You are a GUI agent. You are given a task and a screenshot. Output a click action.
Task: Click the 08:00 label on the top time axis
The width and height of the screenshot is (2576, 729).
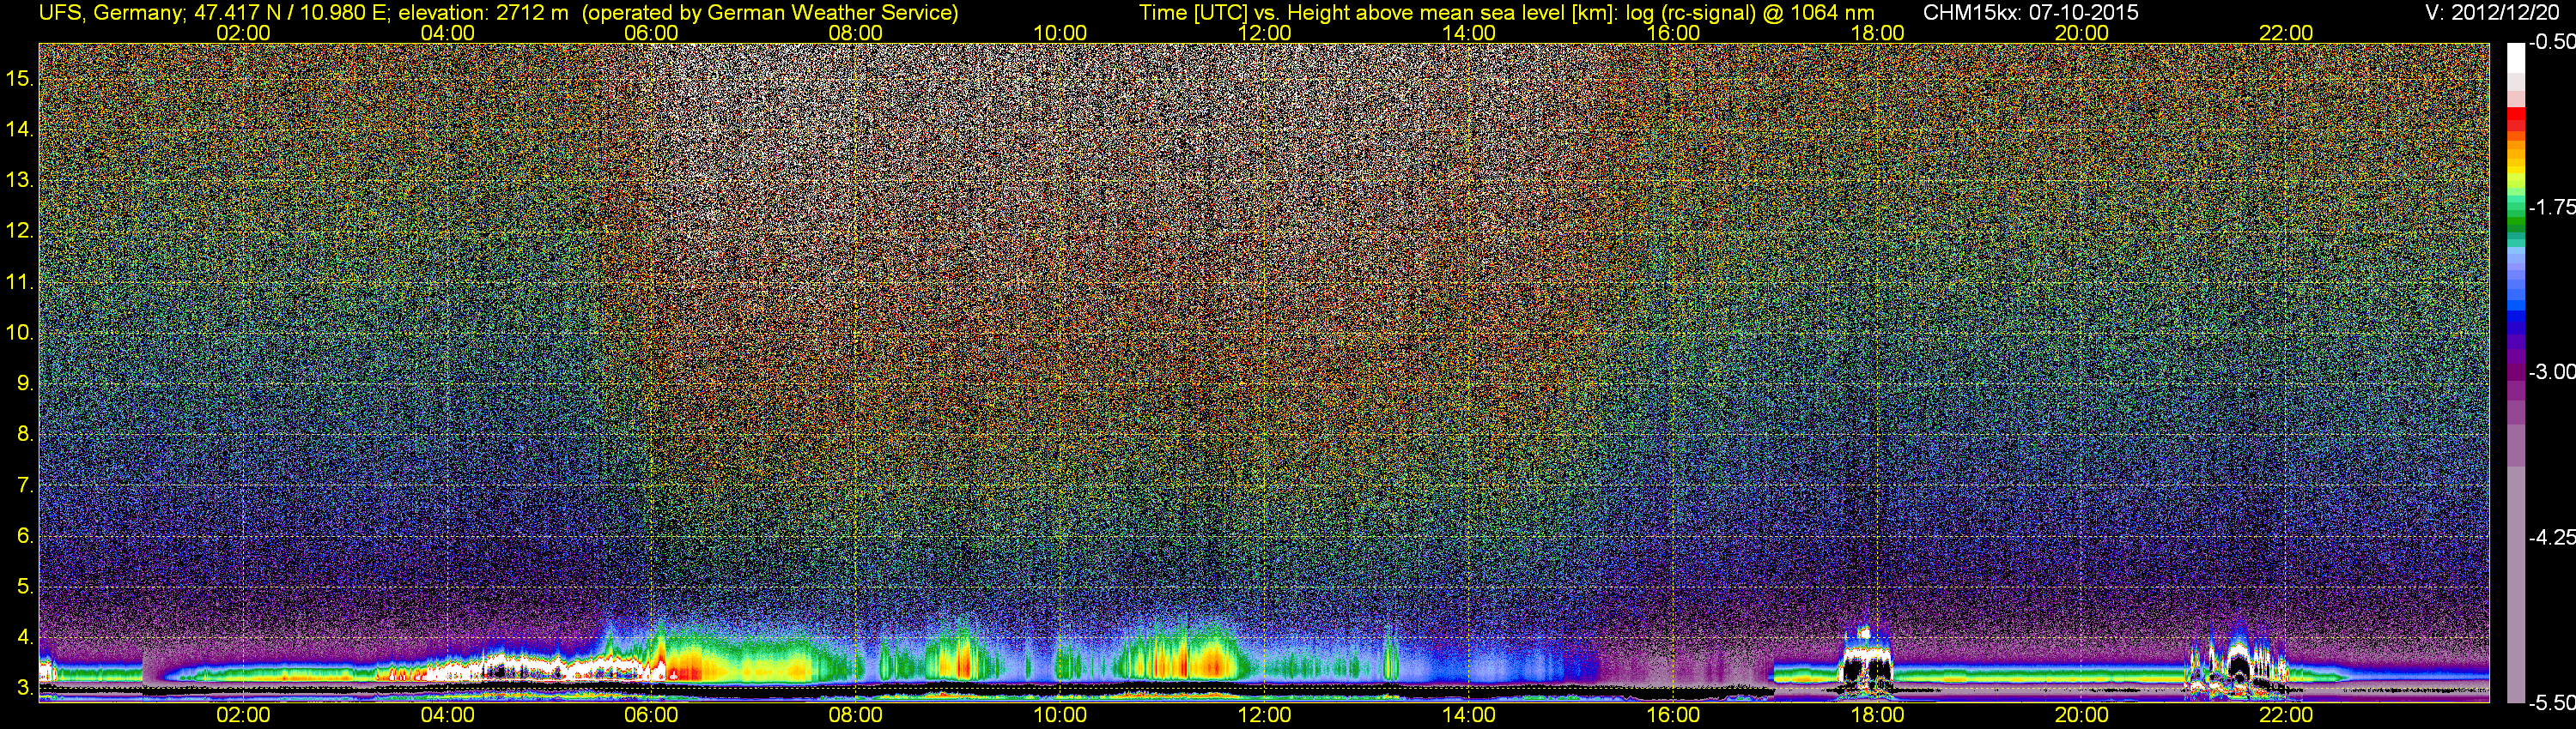pos(856,33)
